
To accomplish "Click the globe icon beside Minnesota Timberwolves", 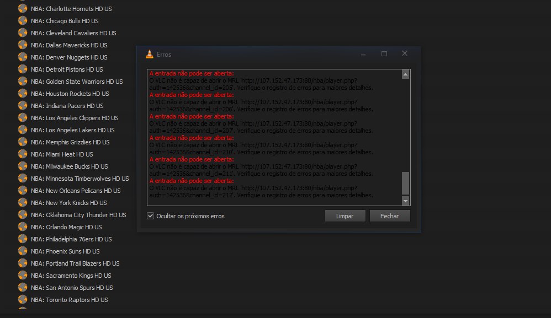I will coord(23,179).
